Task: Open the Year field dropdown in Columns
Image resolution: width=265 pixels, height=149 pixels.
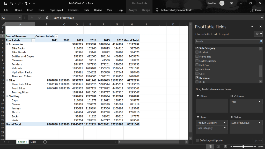Action: point(260,102)
